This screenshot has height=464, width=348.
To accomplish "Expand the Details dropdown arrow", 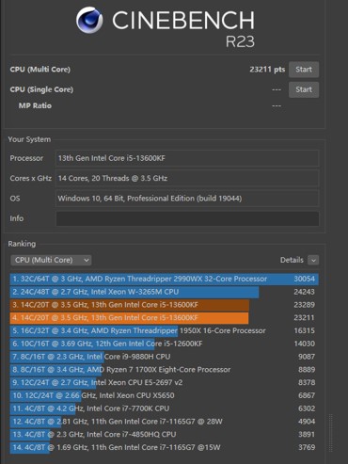I will pos(313,260).
